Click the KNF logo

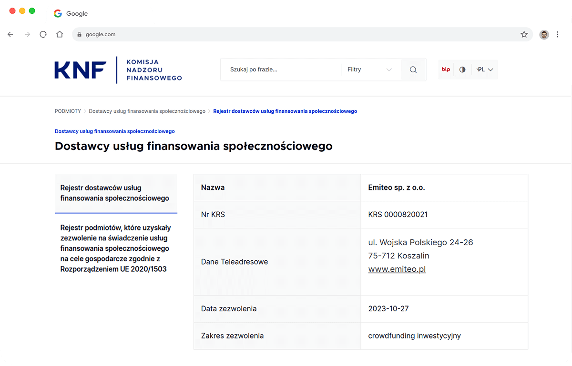pyautogui.click(x=79, y=69)
